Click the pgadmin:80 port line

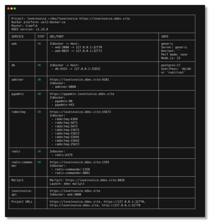pyautogui.click(x=62, y=101)
